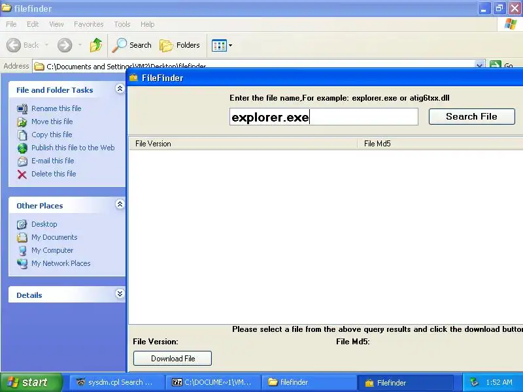
Task: Open My Documents from Other Places
Action: (x=54, y=237)
